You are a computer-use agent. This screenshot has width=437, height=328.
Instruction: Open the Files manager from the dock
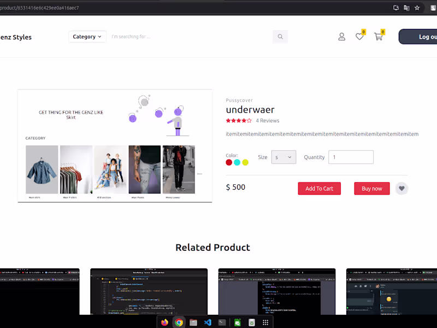(193, 323)
